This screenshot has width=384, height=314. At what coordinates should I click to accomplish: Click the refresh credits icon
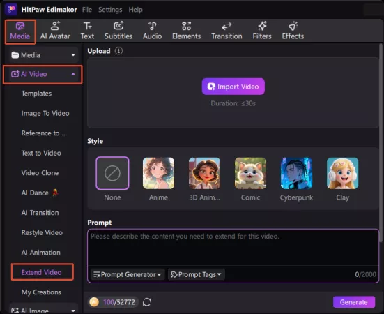147,302
